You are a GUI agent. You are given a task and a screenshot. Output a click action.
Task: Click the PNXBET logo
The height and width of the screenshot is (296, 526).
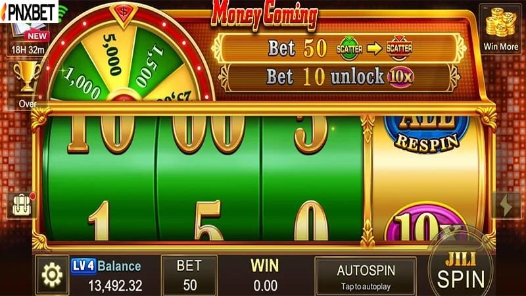29,12
